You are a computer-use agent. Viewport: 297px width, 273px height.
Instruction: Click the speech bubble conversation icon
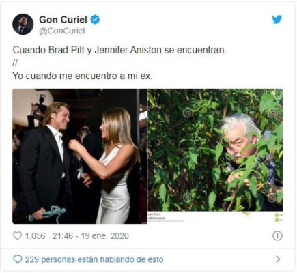click(x=18, y=259)
